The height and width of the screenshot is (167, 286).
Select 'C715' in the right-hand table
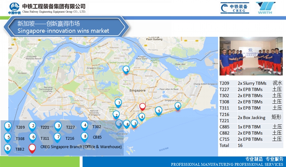tap(225, 139)
